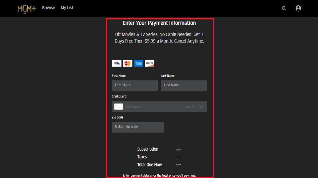Open the user profile icon
This screenshot has width=318, height=178.
[x=298, y=8]
